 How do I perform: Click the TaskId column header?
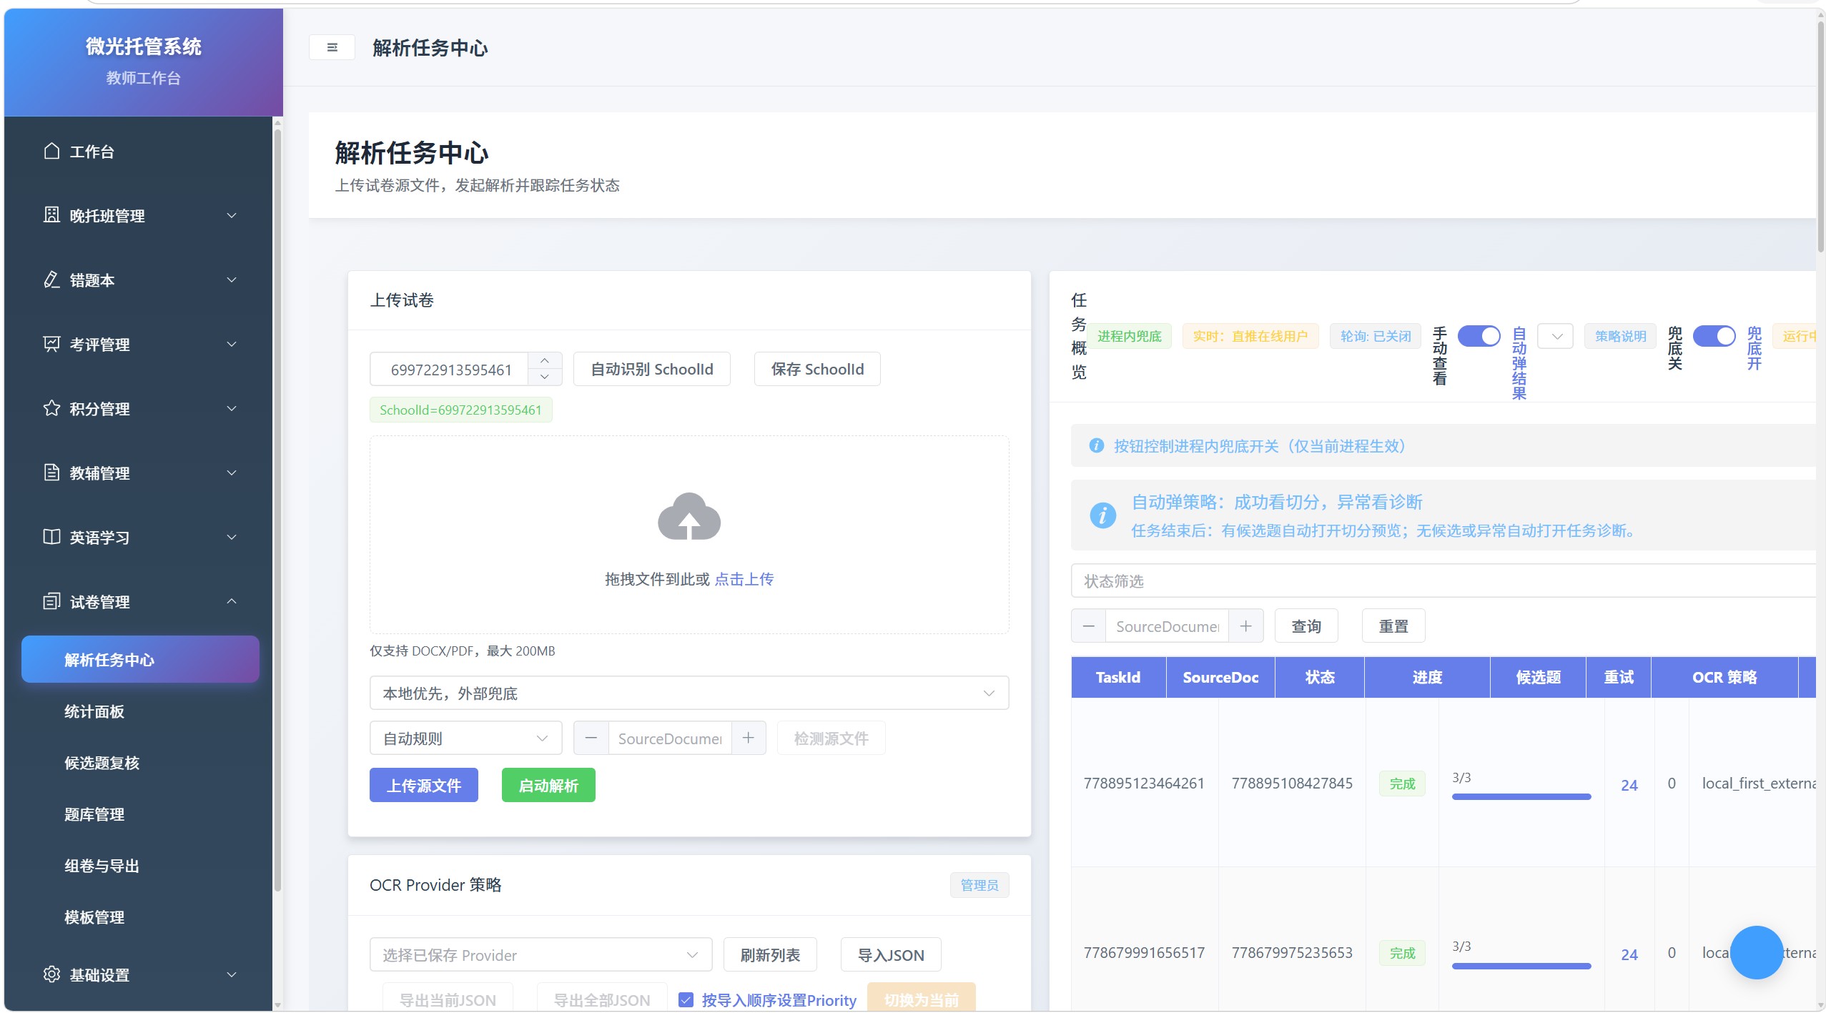pyautogui.click(x=1118, y=677)
